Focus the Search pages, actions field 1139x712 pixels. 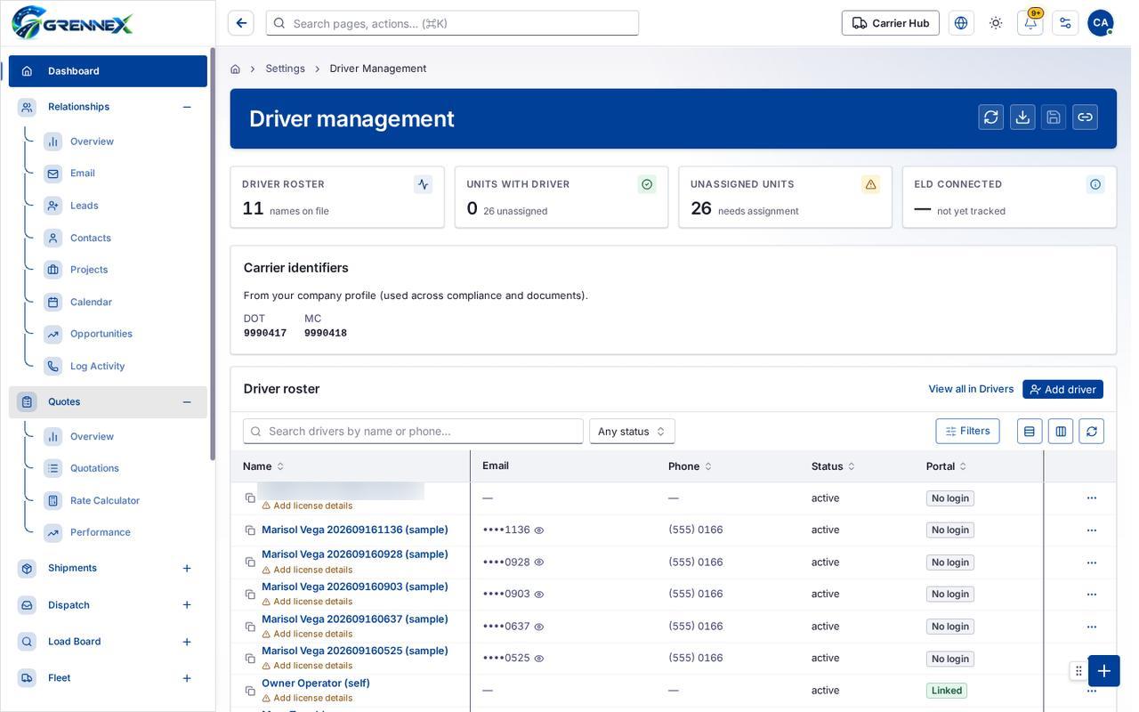pos(452,23)
